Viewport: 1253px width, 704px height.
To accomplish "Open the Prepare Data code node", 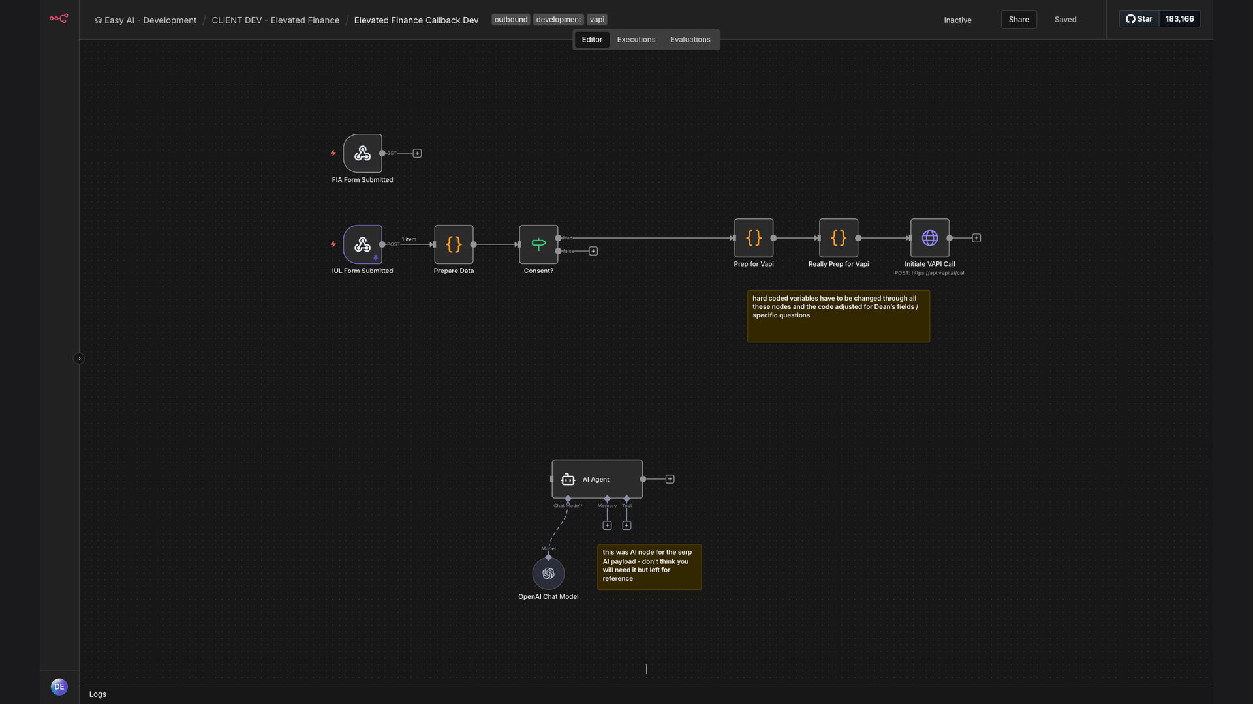I will point(454,244).
